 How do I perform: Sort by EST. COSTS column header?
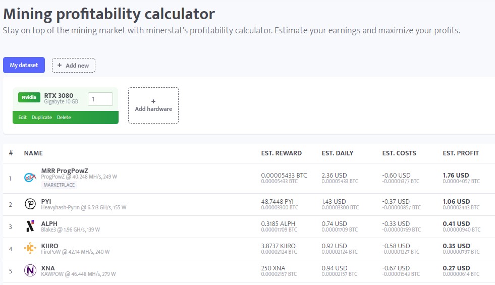pyautogui.click(x=399, y=153)
